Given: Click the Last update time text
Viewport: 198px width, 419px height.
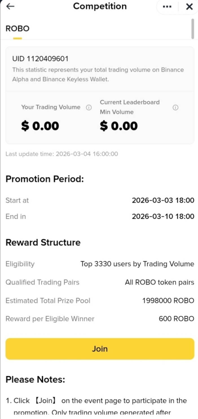Looking at the screenshot, I should click(x=62, y=154).
